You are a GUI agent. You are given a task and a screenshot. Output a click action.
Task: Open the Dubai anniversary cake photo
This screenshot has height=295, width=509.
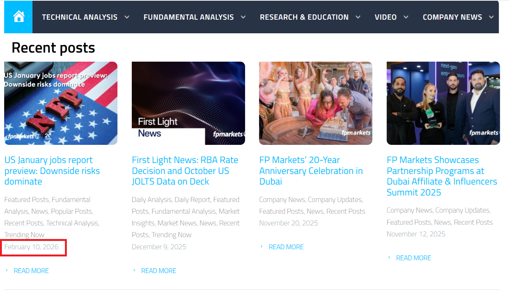tap(316, 103)
